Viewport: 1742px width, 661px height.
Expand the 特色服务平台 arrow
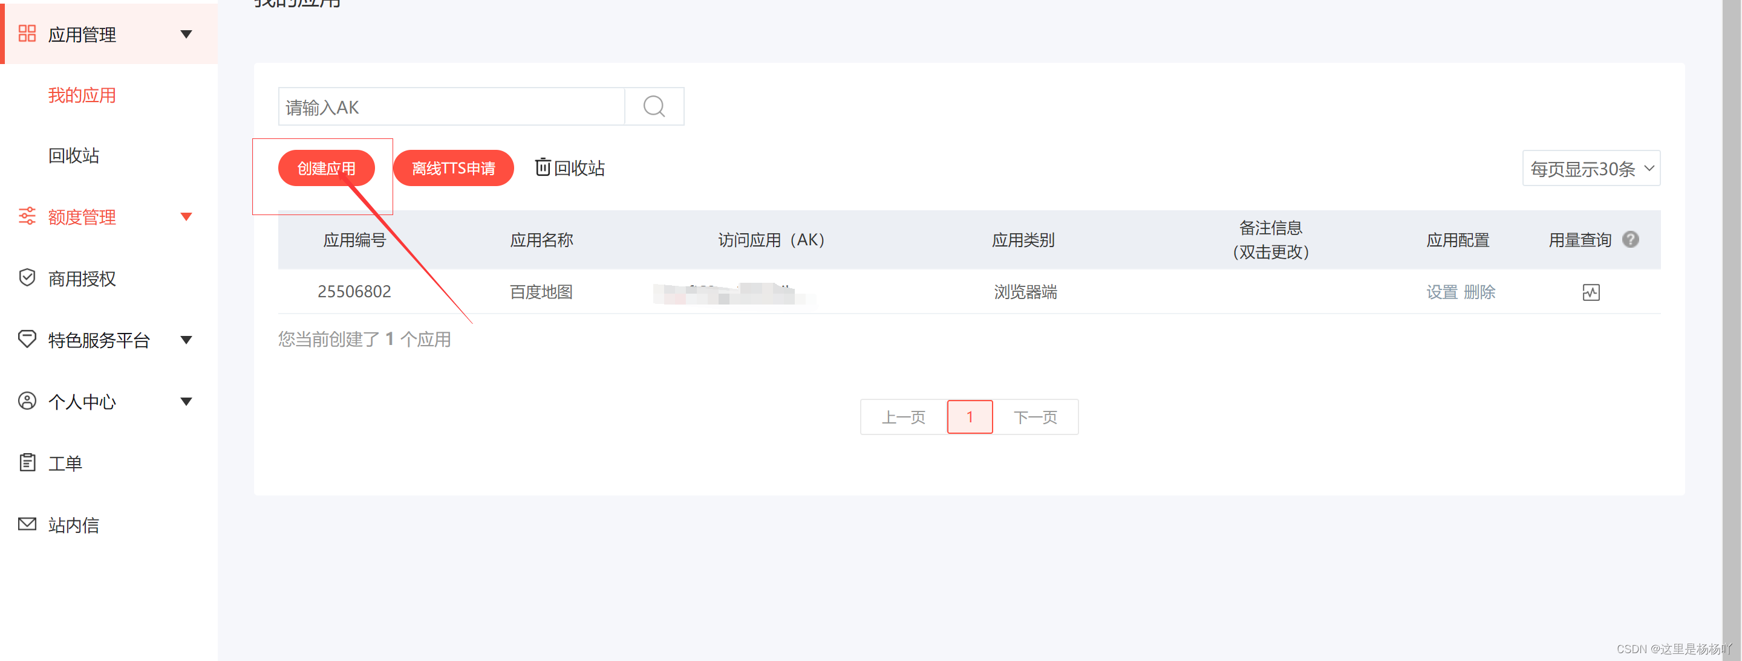[x=186, y=340]
